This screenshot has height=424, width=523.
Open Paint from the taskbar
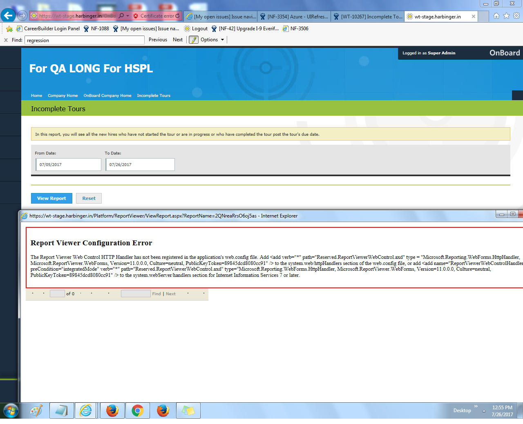[x=36, y=411]
